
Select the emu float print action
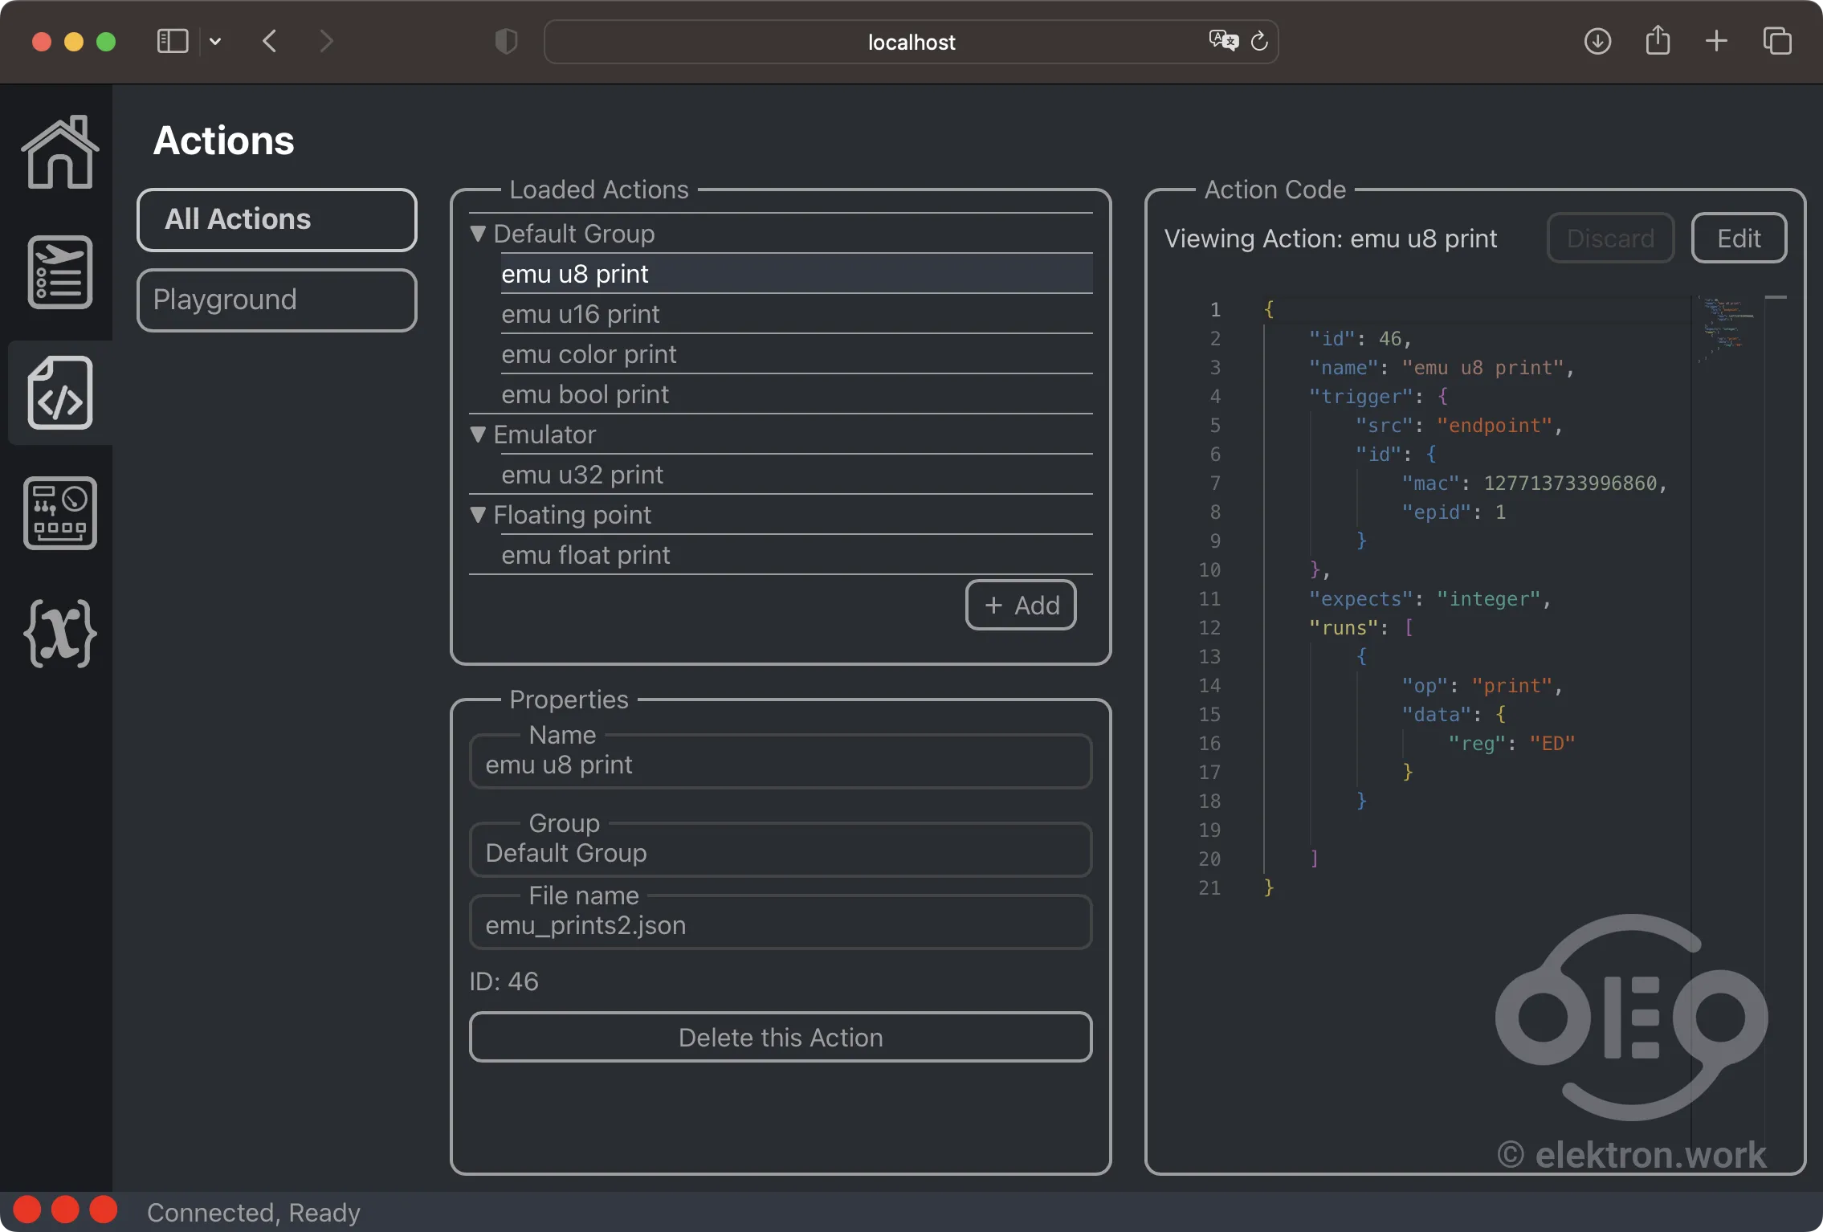point(797,555)
